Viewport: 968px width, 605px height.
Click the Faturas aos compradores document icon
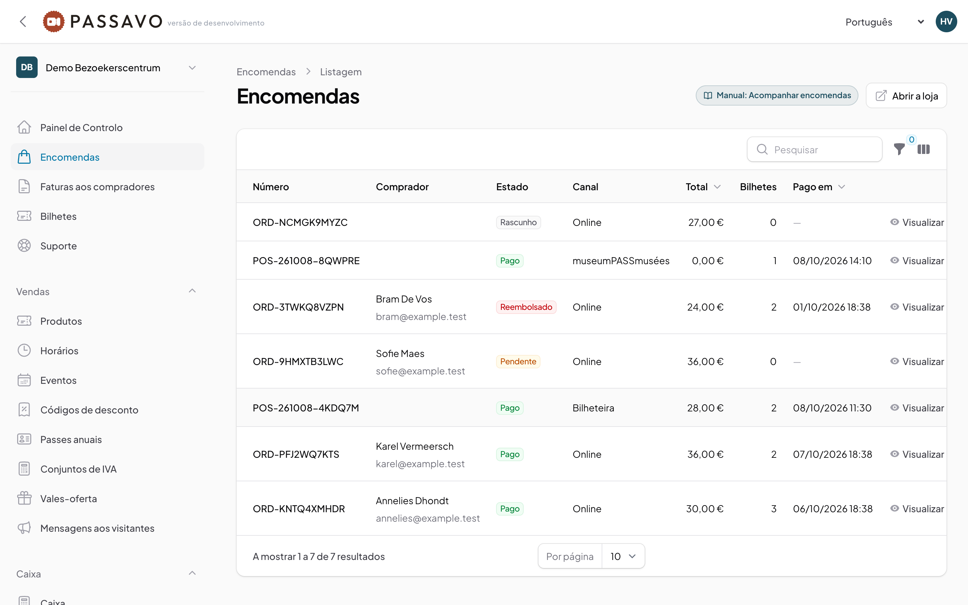(24, 187)
